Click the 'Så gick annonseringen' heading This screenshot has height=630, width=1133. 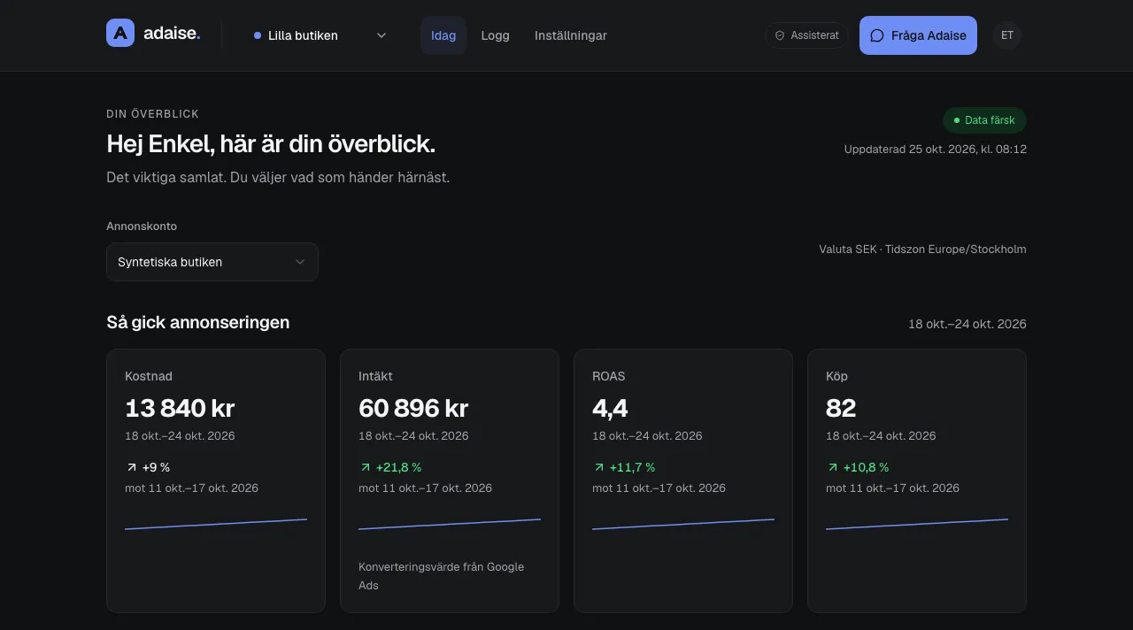coord(198,322)
